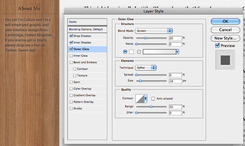The height and width of the screenshot is (146, 245).
Task: Select Blending Options: Default entry
Action: [87, 29]
